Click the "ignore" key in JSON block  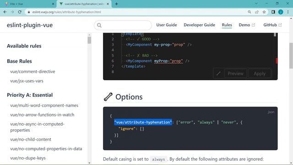pos(127,129)
